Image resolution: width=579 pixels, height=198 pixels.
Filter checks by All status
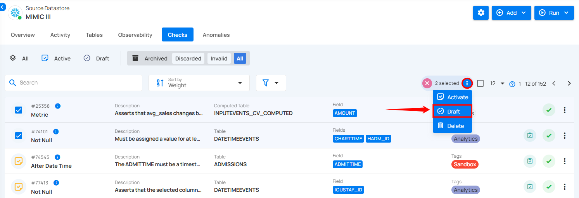click(x=19, y=58)
